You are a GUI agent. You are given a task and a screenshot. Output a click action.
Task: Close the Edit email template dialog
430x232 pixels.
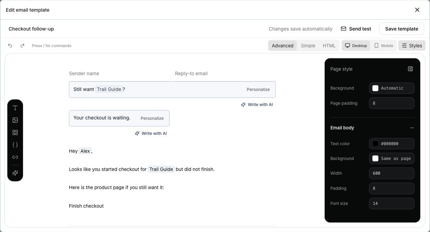417,10
